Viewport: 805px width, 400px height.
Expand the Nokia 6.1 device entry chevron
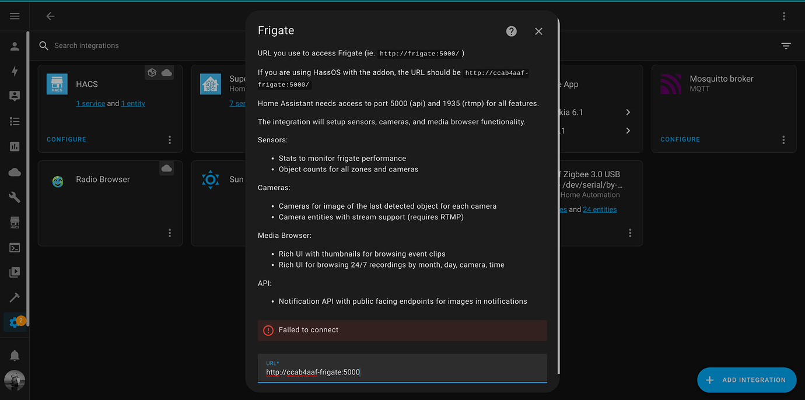(628, 112)
